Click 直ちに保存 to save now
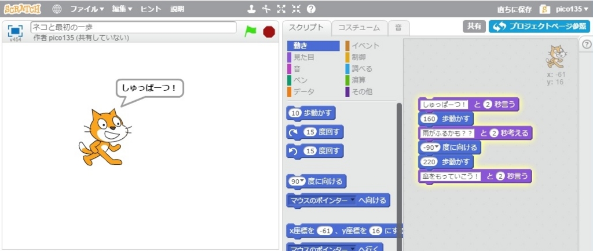Screen dimensions: 593x251 pyautogui.click(x=514, y=9)
